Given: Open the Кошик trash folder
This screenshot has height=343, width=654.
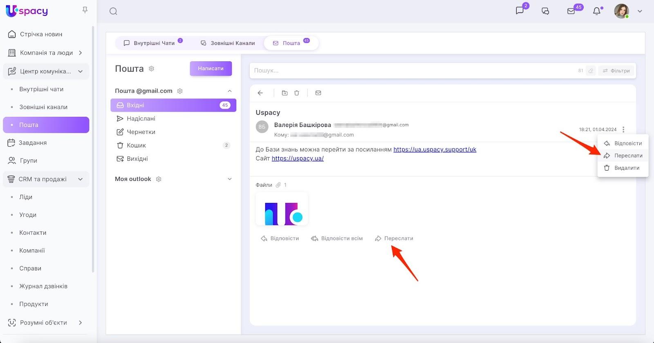Looking at the screenshot, I should click(173, 145).
